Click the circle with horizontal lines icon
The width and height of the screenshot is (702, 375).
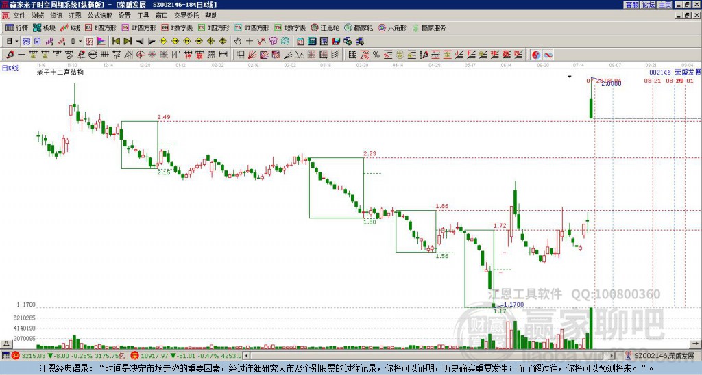click(x=93, y=55)
